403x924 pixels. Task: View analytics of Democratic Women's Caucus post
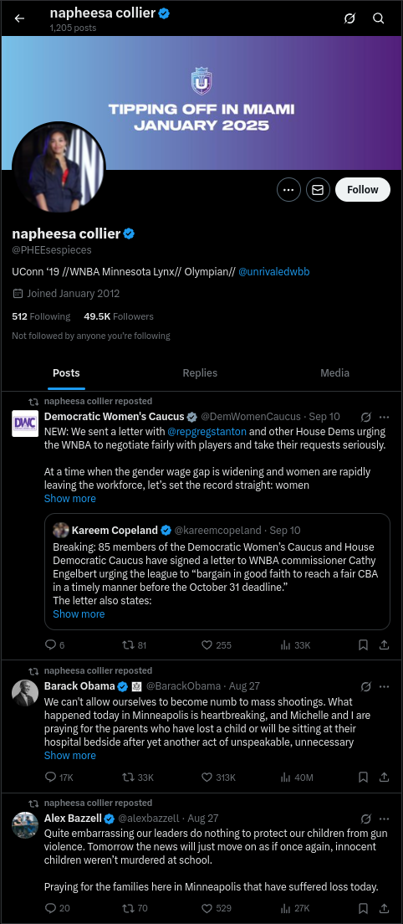coord(295,645)
